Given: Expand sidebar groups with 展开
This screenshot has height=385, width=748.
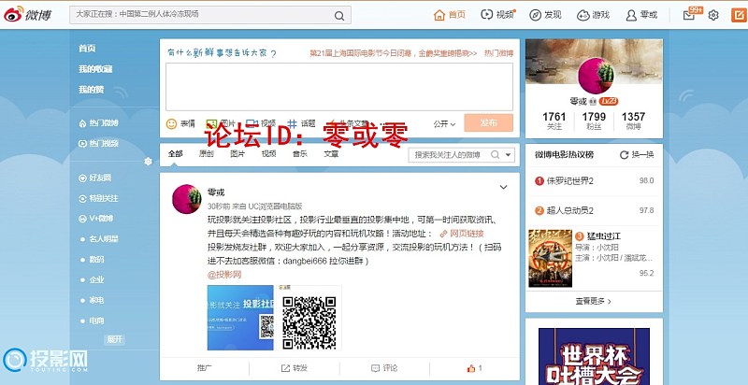Looking at the screenshot, I should point(114,339).
